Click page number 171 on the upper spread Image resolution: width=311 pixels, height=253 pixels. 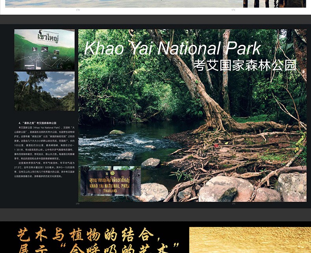233,10
